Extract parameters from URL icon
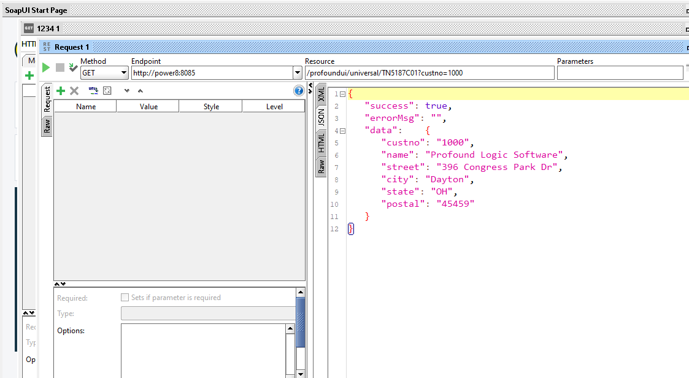The width and height of the screenshot is (689, 378). (93, 90)
